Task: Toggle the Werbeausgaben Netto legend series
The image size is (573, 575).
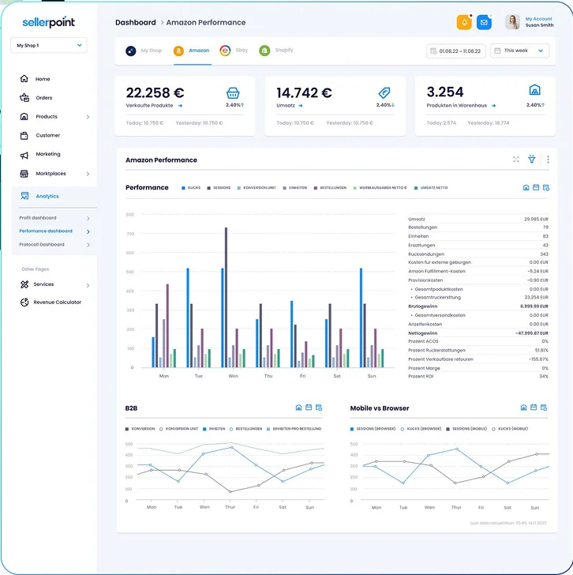Action: click(x=380, y=188)
